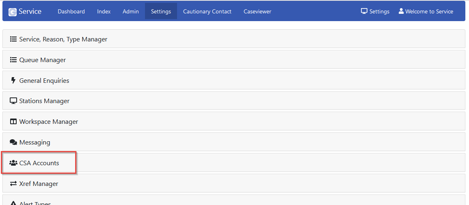Click the list icon beside Service, Reason, Type Manager
The image size is (469, 205).
point(13,39)
